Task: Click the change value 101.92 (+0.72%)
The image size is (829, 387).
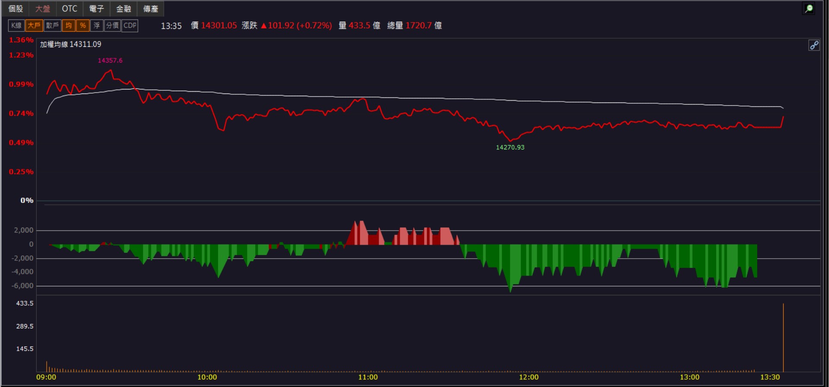Action: [297, 25]
